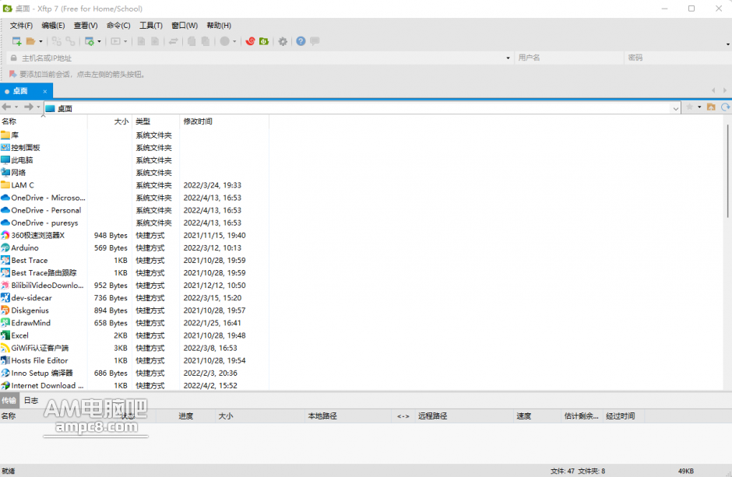This screenshot has height=477, width=732.
Task: Sort files by the 名称 column header
Action: 44,121
